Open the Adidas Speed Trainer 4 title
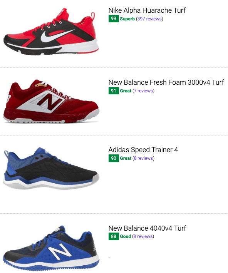Screen dimensions: 228x273 click(143, 150)
